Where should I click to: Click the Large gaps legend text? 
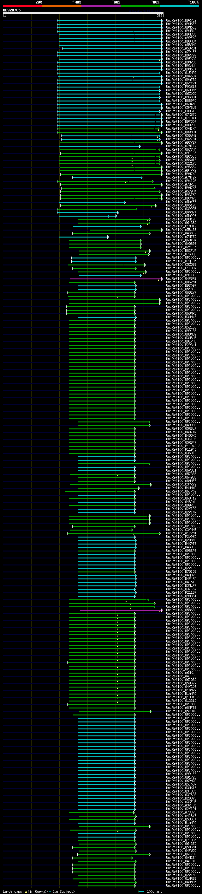click(39, 891)
